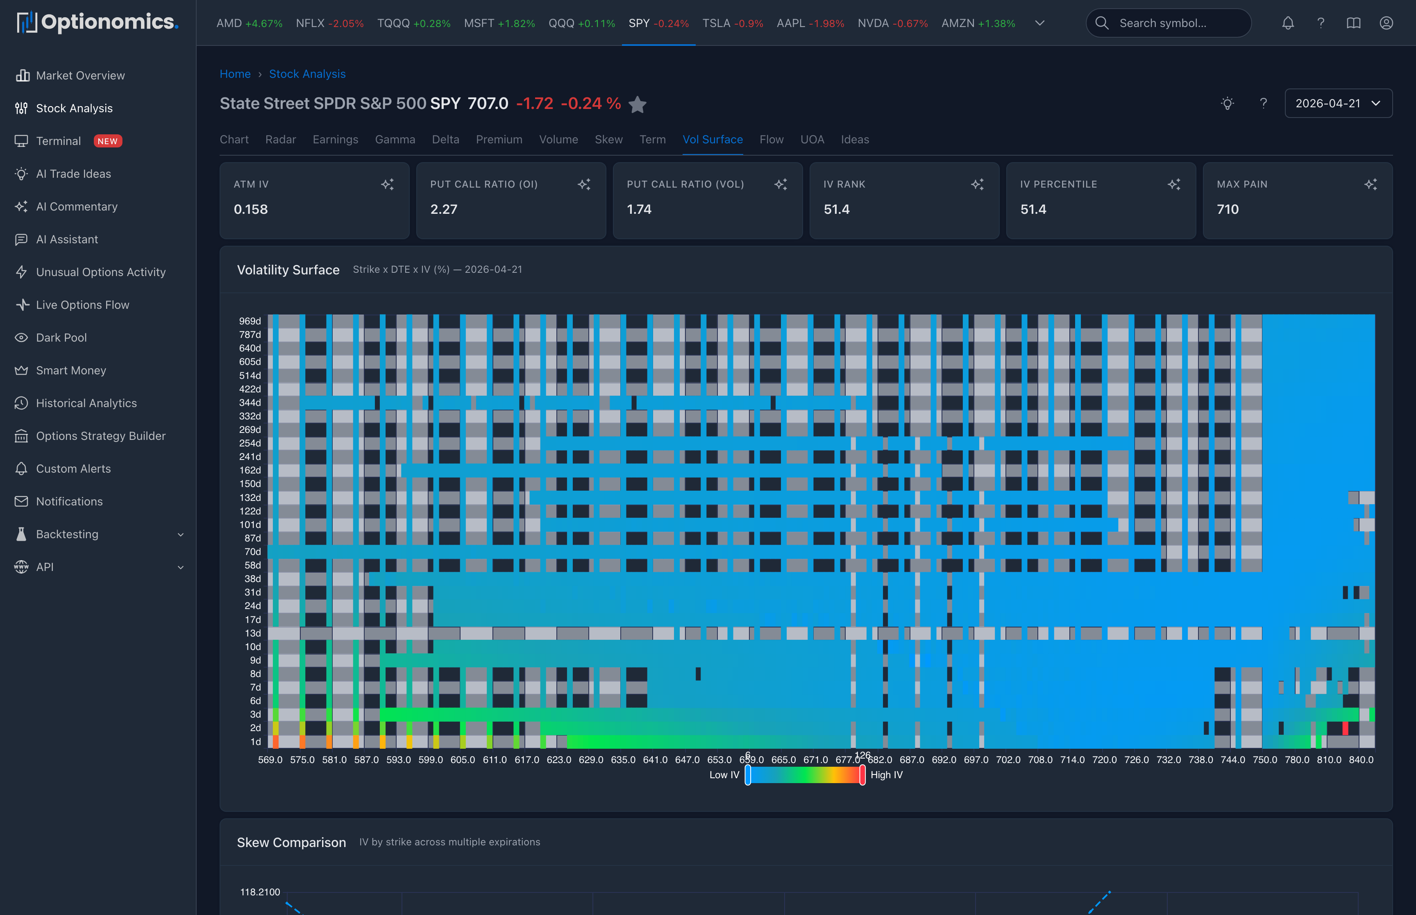Trigger the AI sparkle icon on ATM IV card
This screenshot has height=915, width=1416.
pyautogui.click(x=388, y=184)
